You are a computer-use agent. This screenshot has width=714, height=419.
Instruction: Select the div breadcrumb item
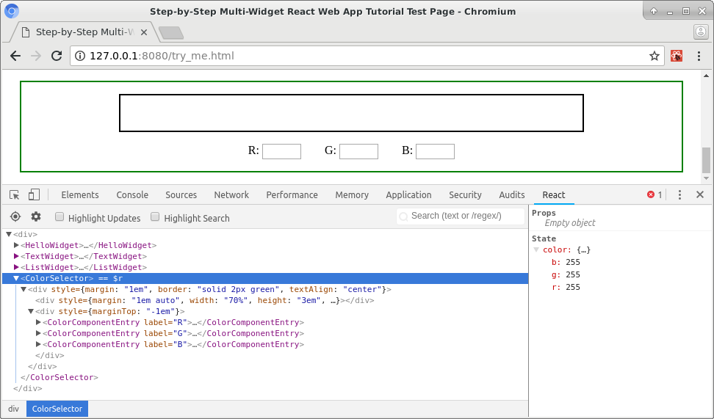click(14, 409)
